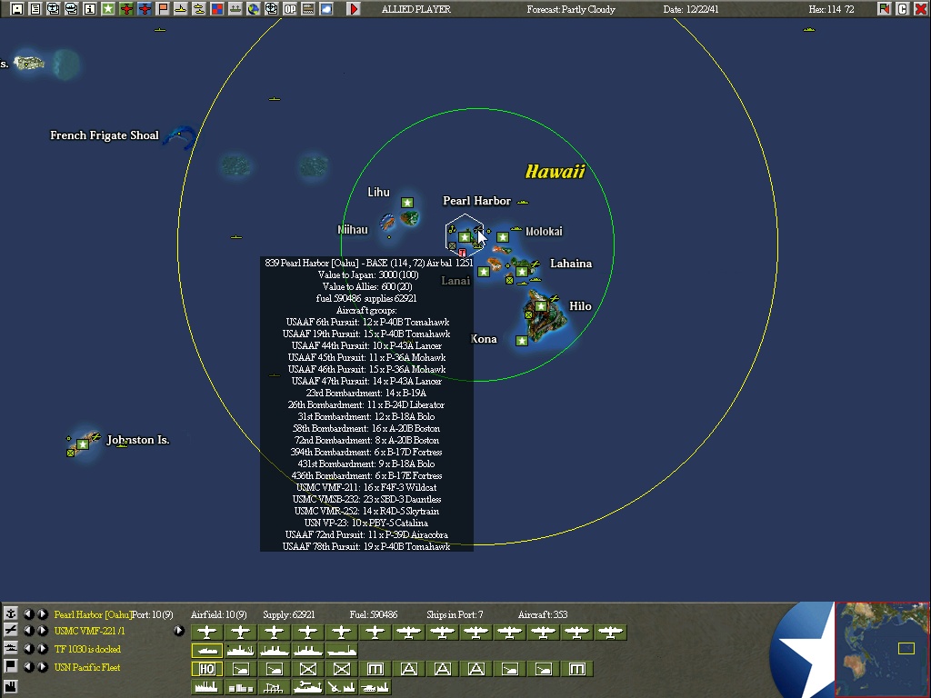
Task: Click the round arrow left of aircraft icons
Action: click(x=179, y=631)
